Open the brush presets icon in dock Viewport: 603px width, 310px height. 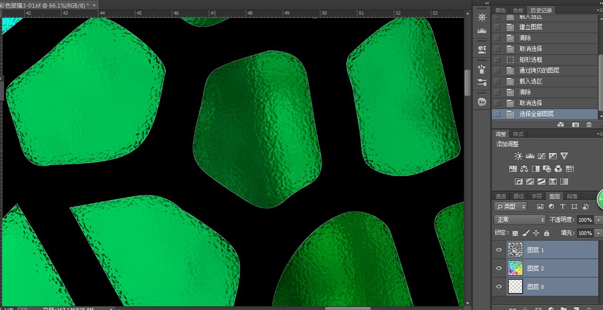point(482,69)
